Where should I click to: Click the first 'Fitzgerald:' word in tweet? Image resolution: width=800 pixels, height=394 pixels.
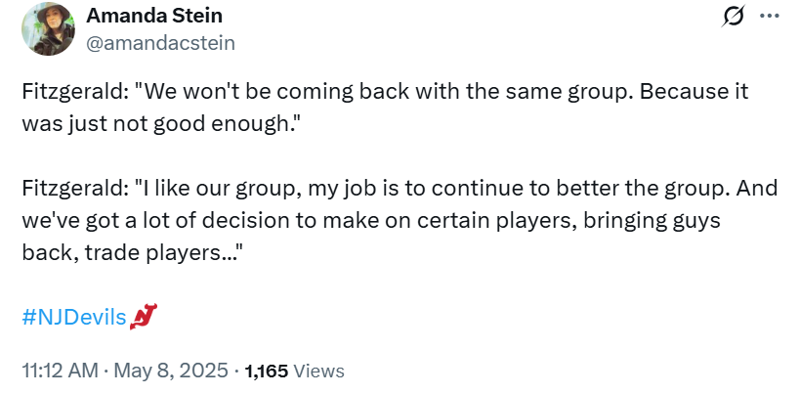click(75, 92)
